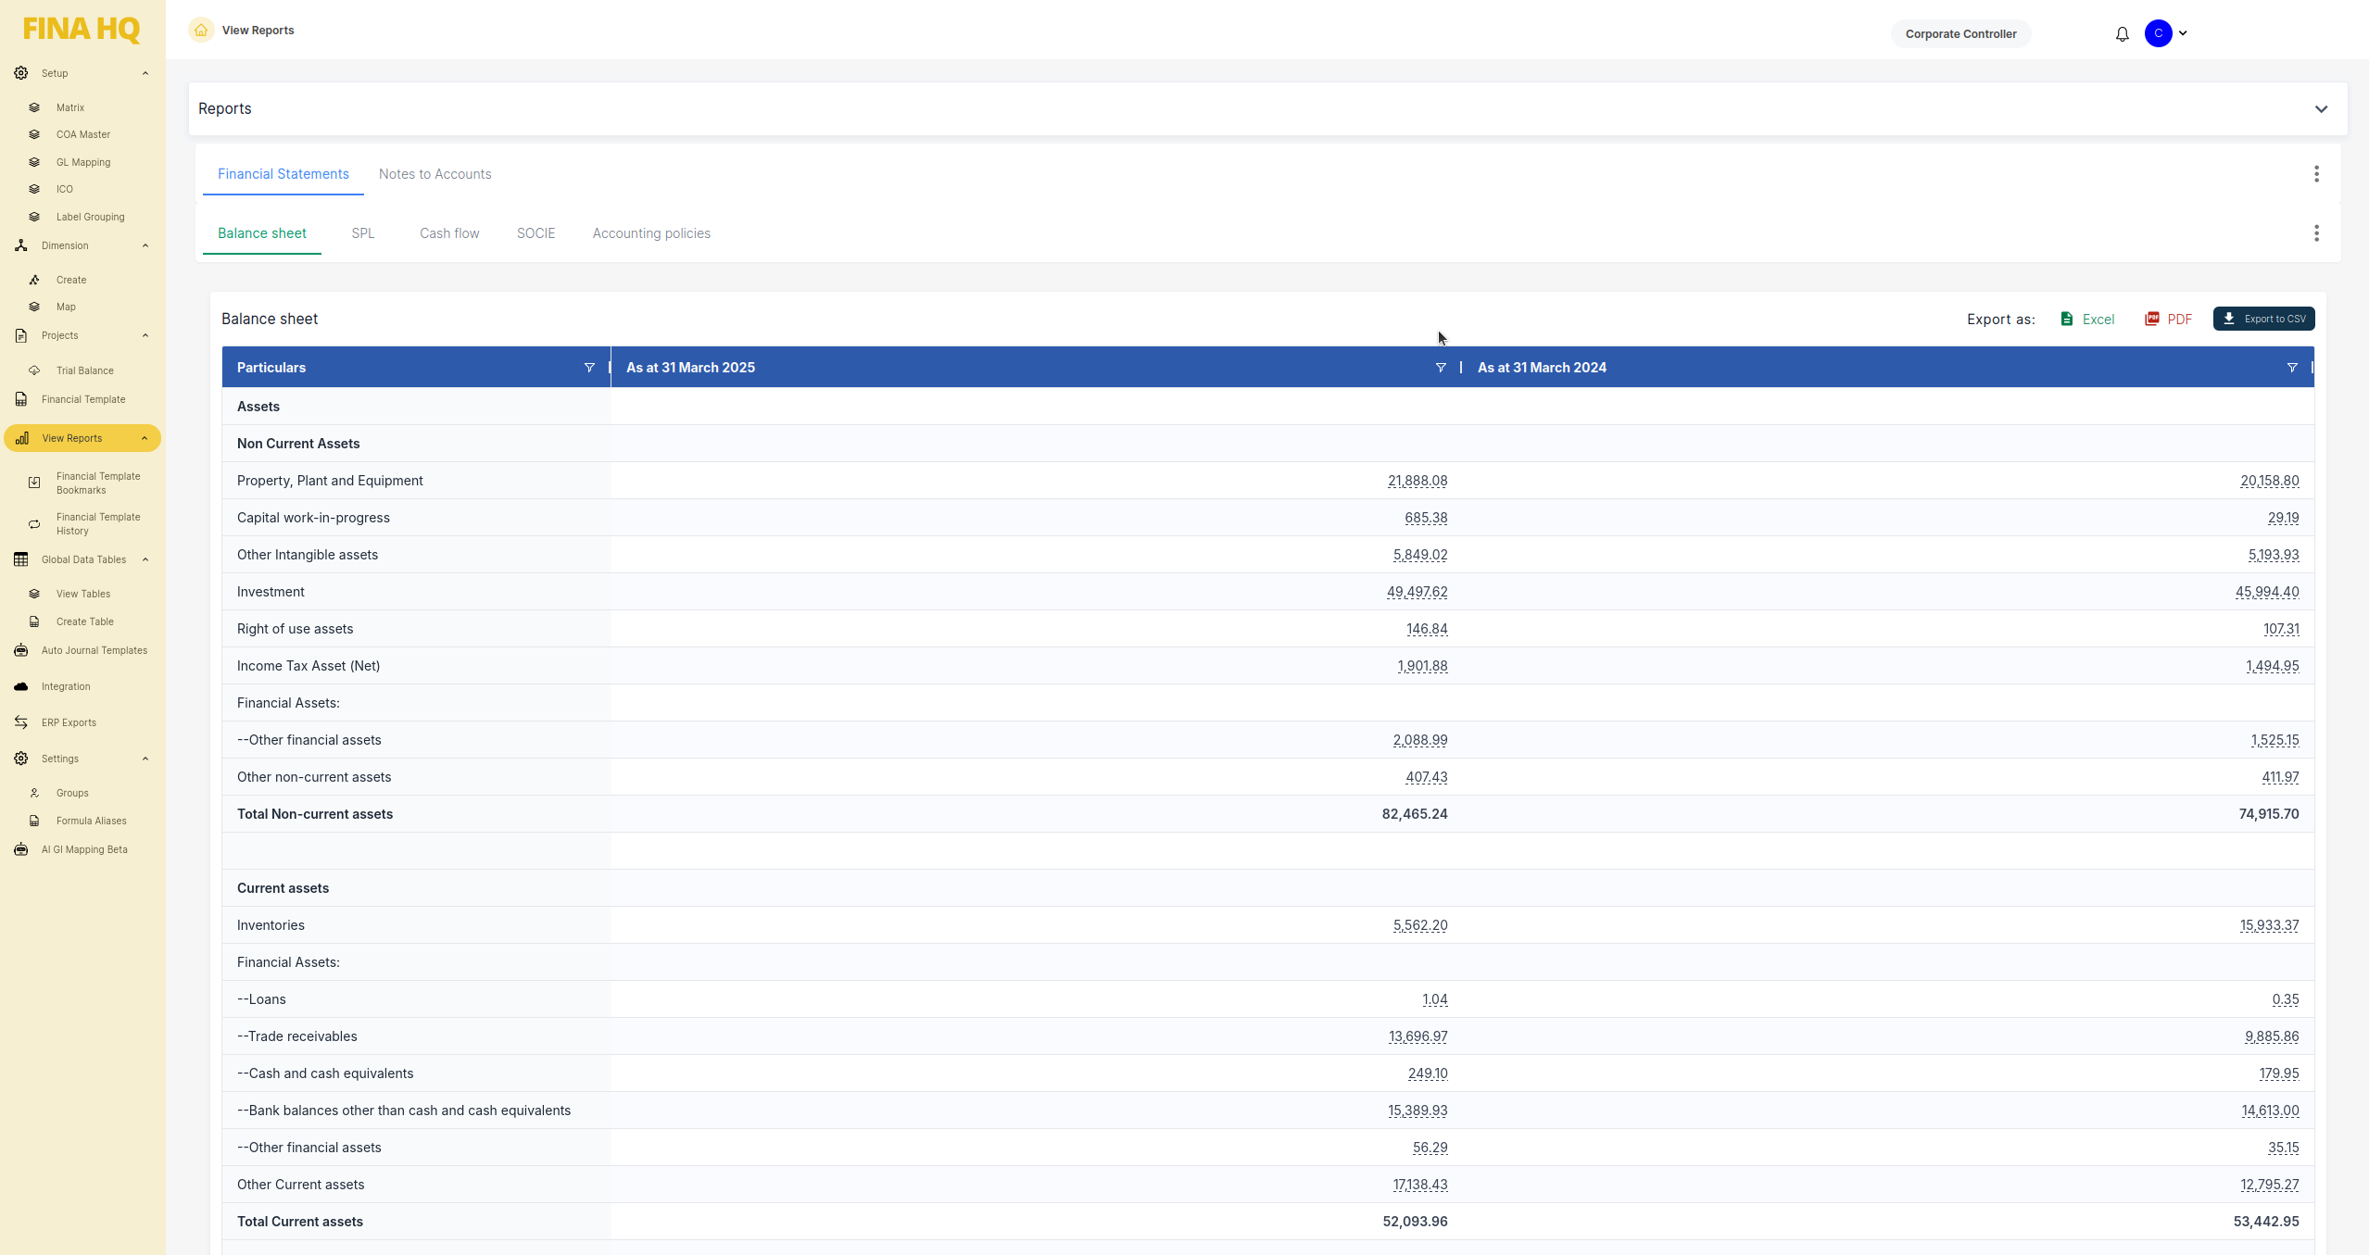Image resolution: width=2369 pixels, height=1255 pixels.
Task: Click the Corporate Controller button
Action: pos(1960,33)
